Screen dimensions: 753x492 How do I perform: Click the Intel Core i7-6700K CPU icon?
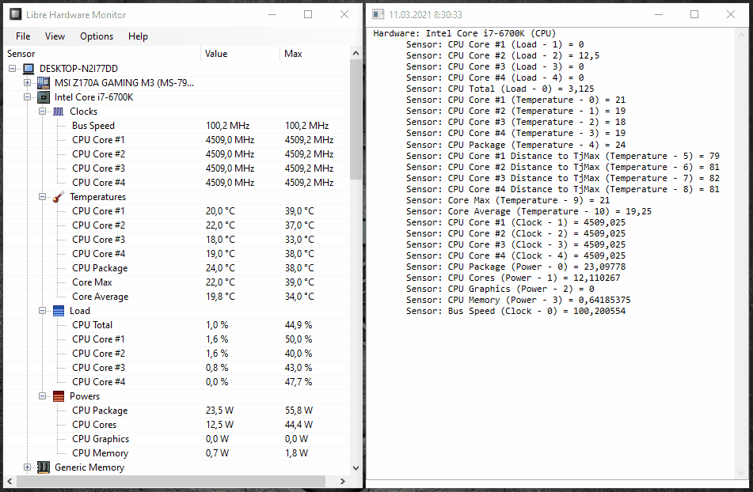point(44,97)
